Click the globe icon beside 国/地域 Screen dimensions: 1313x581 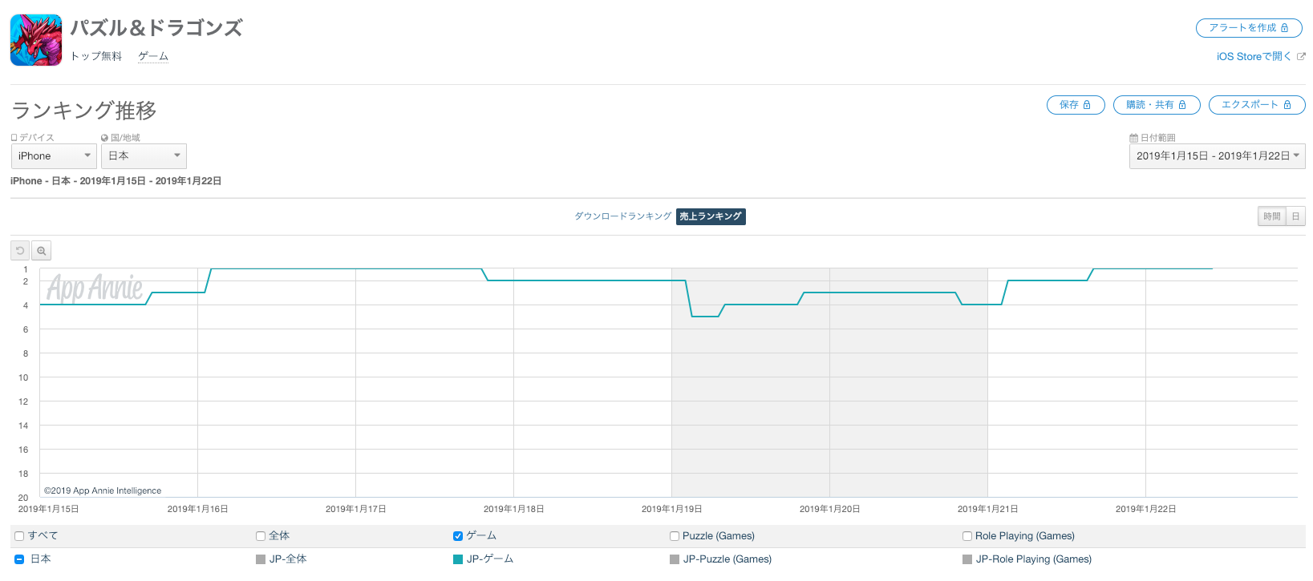104,138
